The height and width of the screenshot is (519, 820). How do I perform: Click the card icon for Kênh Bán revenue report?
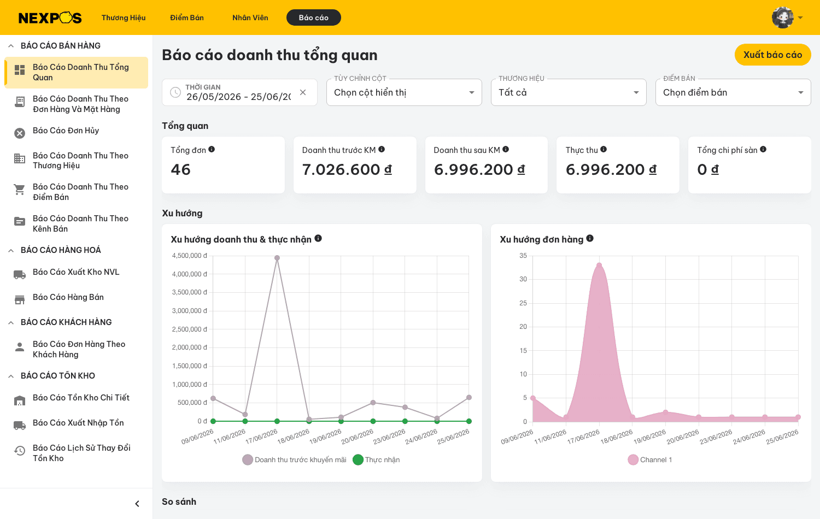[x=20, y=221]
